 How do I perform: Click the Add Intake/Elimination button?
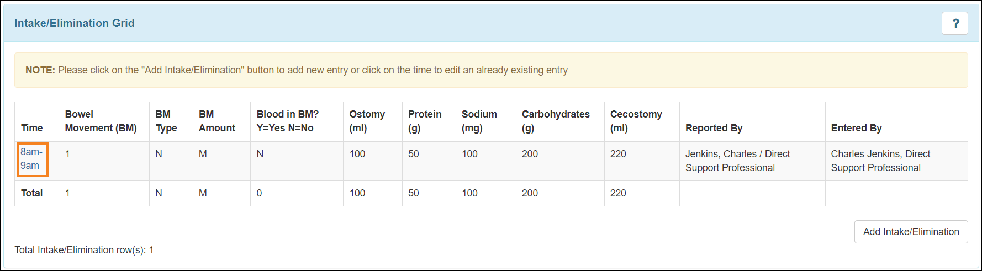(911, 232)
